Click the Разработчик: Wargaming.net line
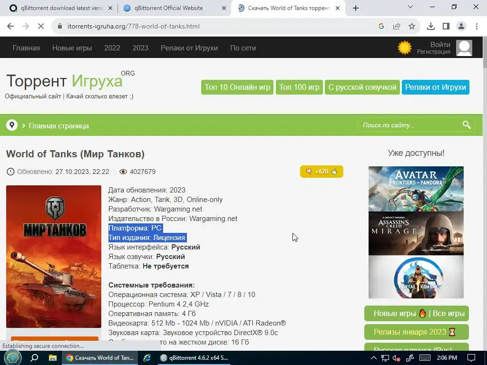 pyautogui.click(x=156, y=209)
